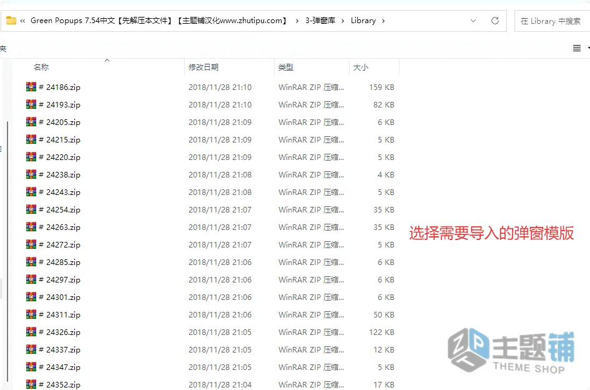Click the date cell of 24238.zip

tap(220, 174)
